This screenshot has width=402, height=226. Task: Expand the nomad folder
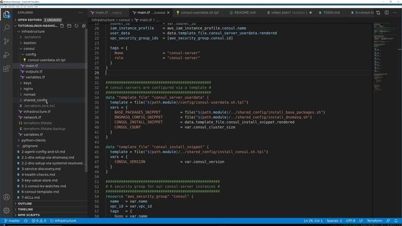(50, 94)
